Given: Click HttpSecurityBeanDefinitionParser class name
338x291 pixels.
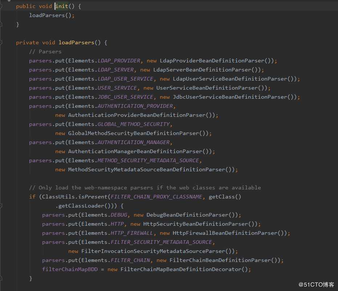Looking at the screenshot, I should 196,224.
